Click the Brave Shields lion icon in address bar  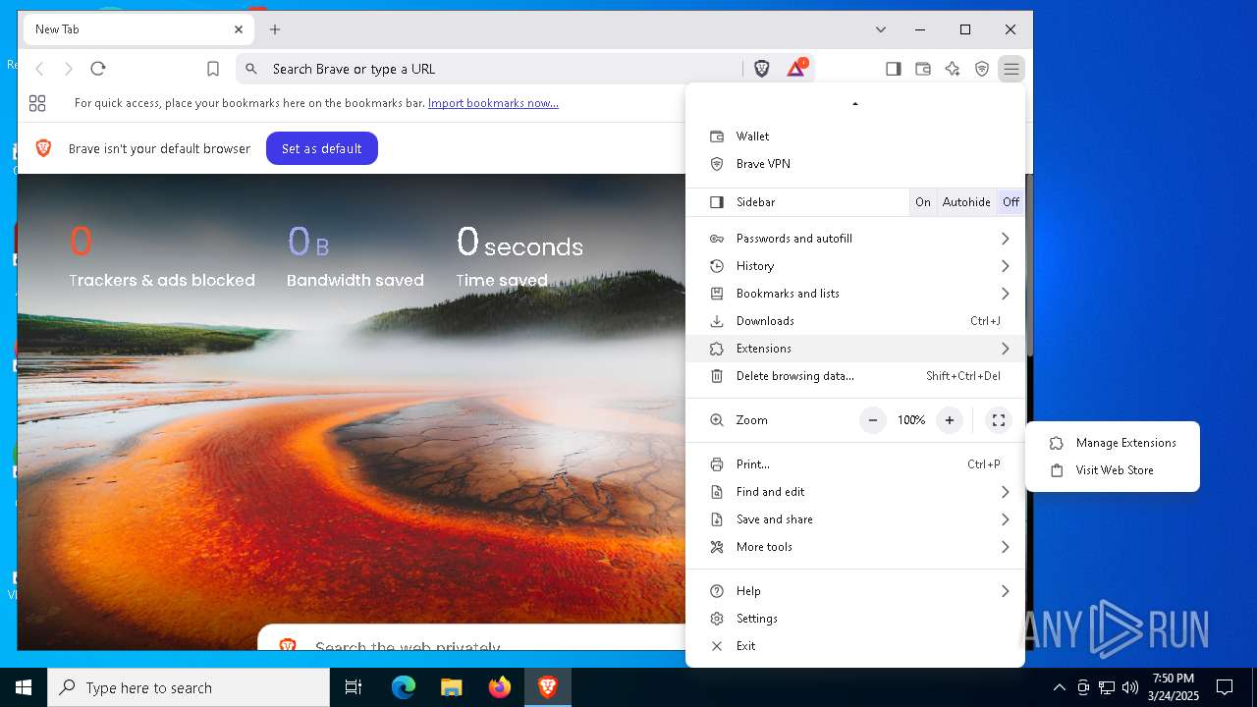pyautogui.click(x=762, y=69)
